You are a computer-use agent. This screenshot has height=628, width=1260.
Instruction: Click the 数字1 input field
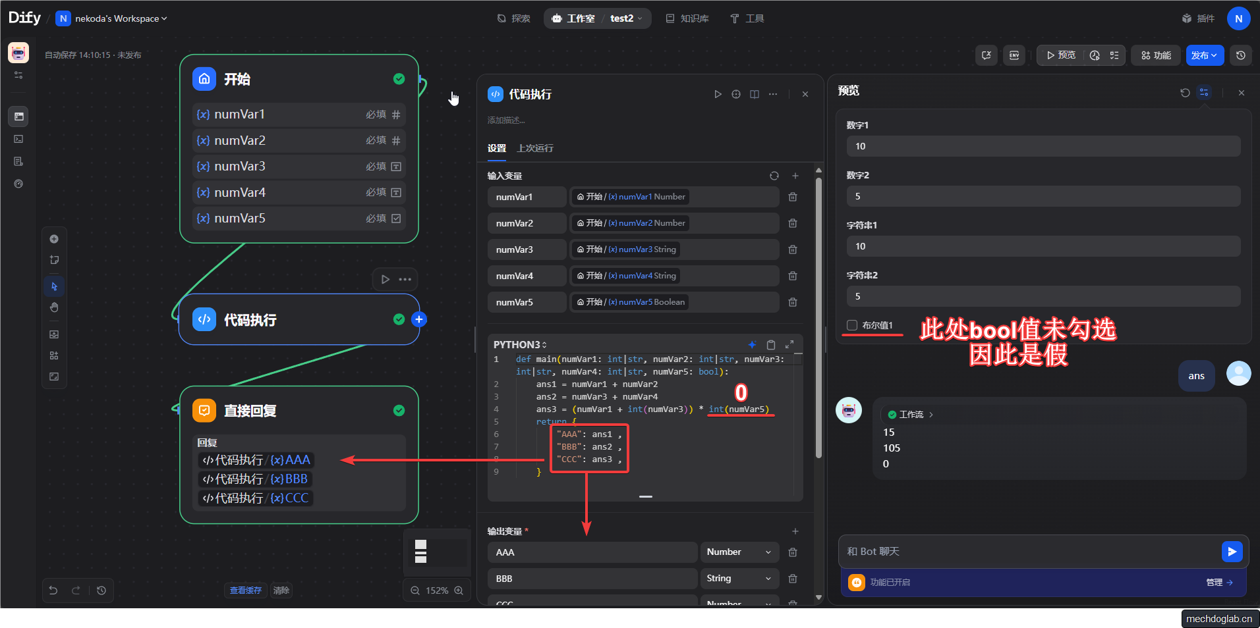[x=1043, y=146]
